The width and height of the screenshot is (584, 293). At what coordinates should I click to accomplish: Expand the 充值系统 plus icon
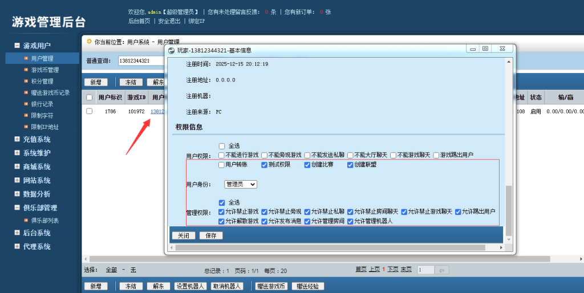point(17,139)
